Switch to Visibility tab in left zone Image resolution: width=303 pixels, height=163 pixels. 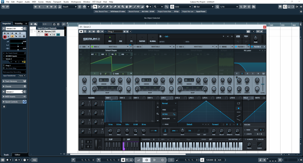pos(19,23)
